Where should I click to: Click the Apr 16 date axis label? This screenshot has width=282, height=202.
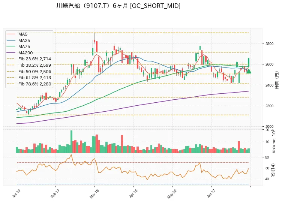(133, 193)
